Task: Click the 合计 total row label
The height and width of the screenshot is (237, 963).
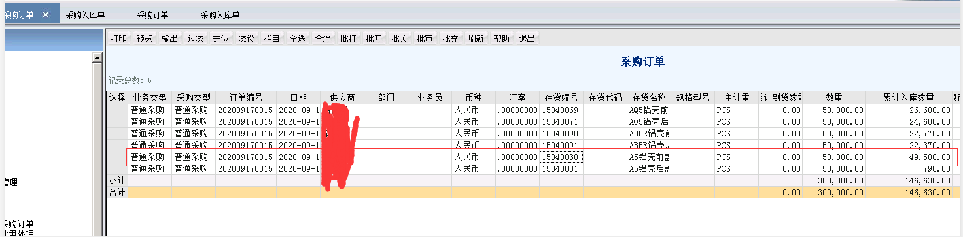Action: pyautogui.click(x=117, y=193)
